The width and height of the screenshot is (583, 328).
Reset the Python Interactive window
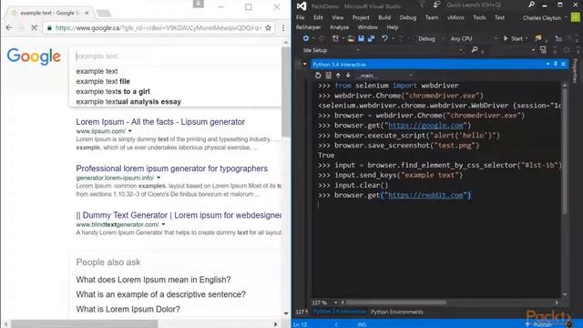click(318, 75)
